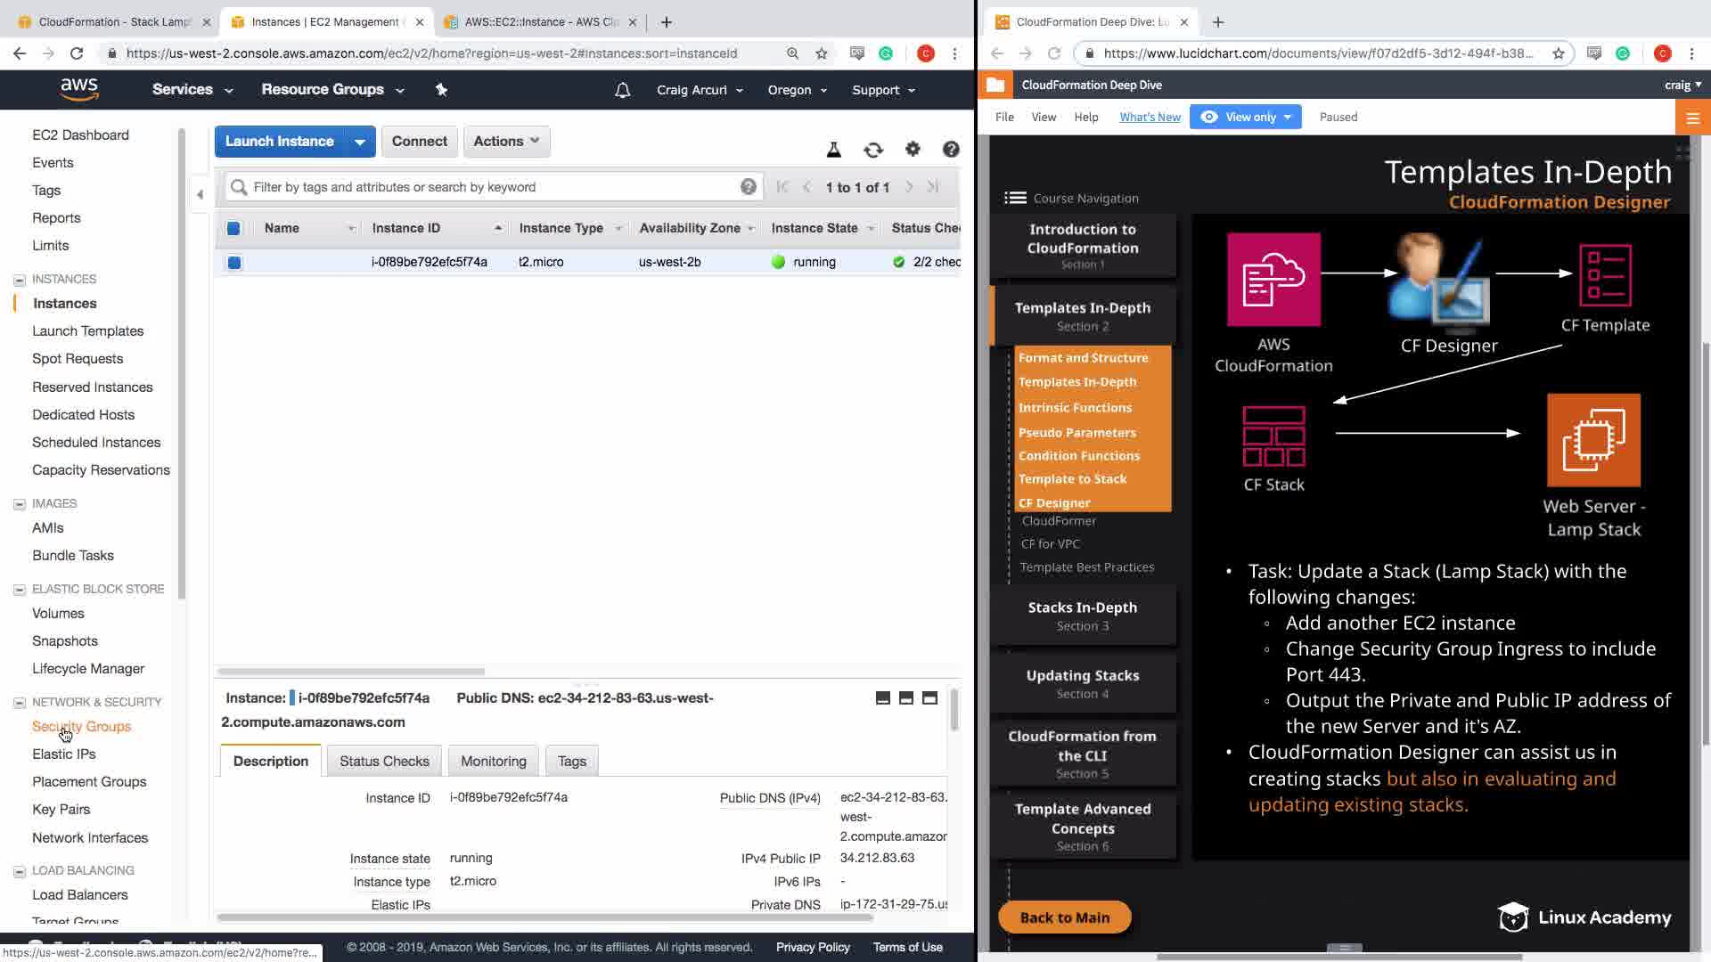Open the Oregon region dropdown
The width and height of the screenshot is (1711, 962).
click(x=797, y=90)
